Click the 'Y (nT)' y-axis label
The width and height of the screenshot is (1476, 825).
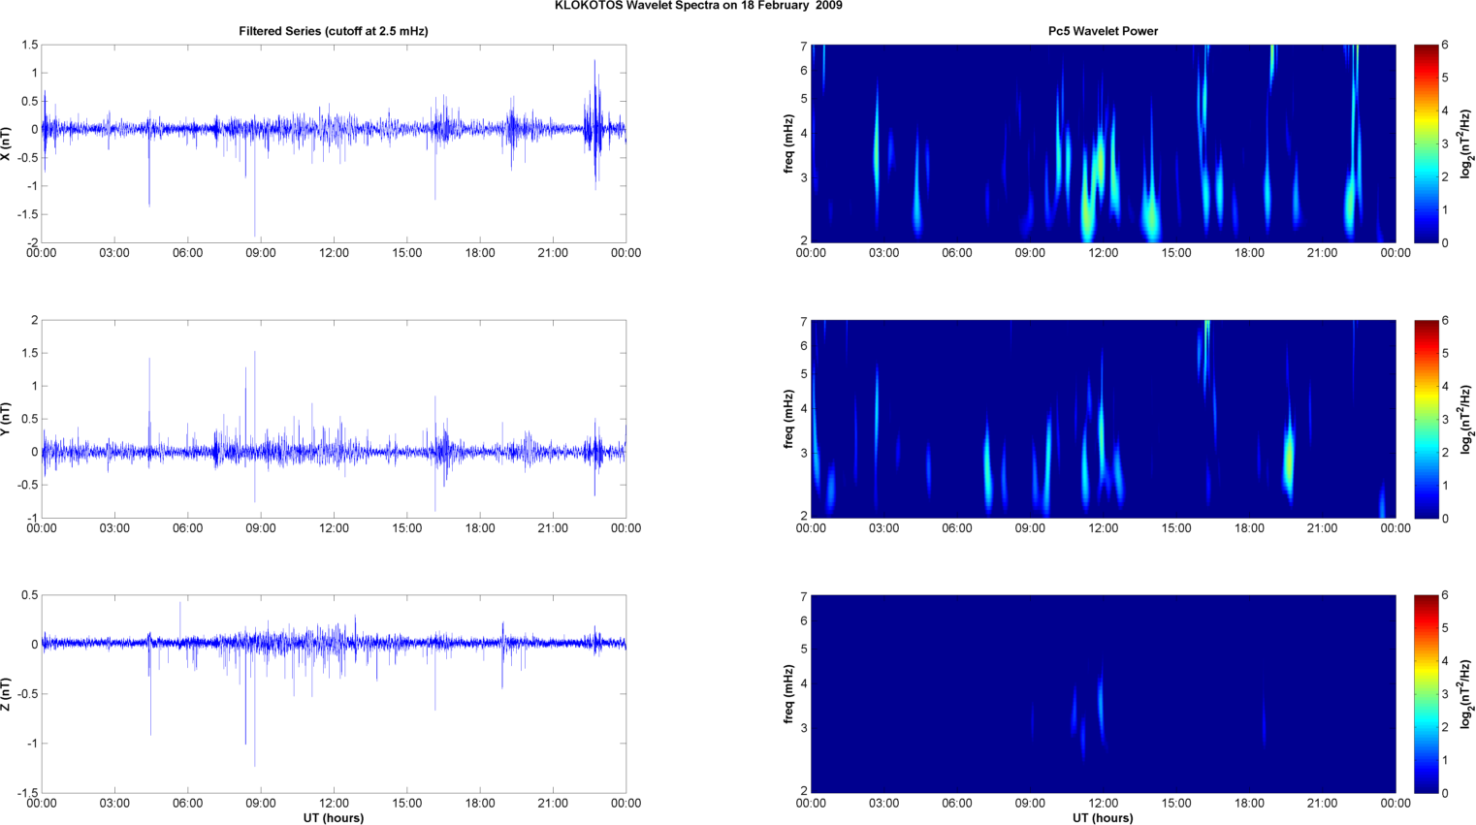(x=6, y=419)
